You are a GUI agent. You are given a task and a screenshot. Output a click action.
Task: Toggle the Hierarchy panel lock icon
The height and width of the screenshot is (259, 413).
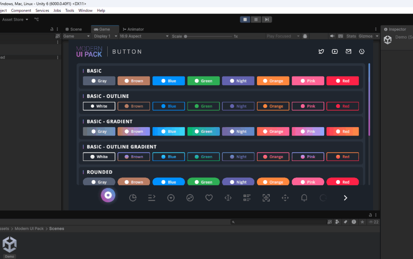52,29
